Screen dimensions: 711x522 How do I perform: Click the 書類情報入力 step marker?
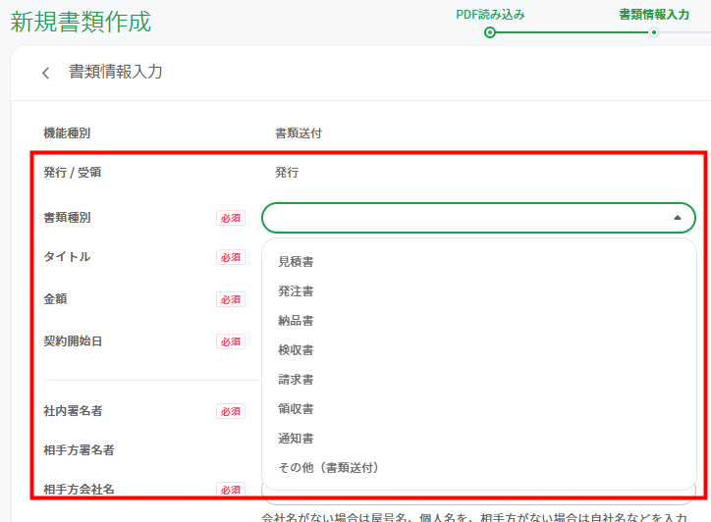click(x=654, y=32)
